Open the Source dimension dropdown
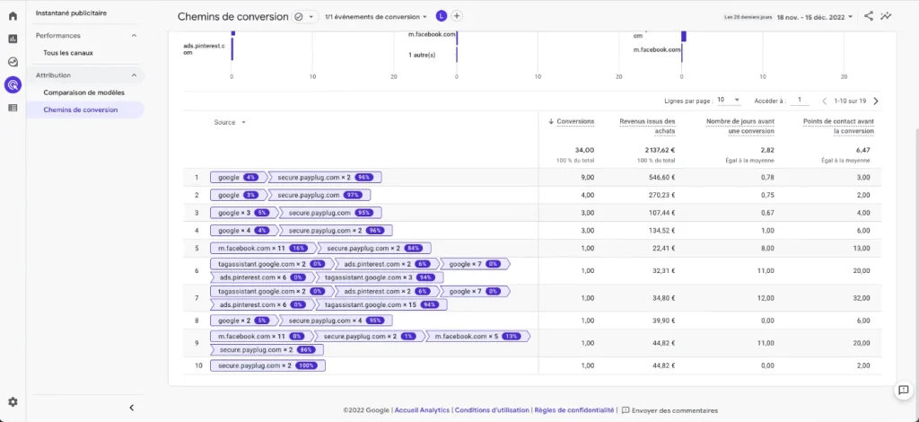Viewport: 919px width, 422px height. tap(230, 122)
